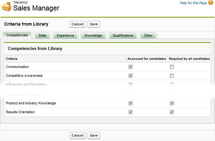The image size is (215, 141).
Task: Uncheck Assessed for Communication
Action: point(131,67)
